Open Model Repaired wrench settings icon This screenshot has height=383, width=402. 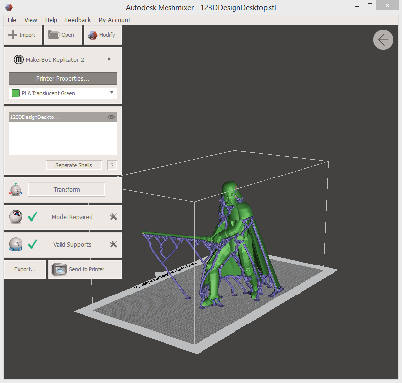point(113,217)
